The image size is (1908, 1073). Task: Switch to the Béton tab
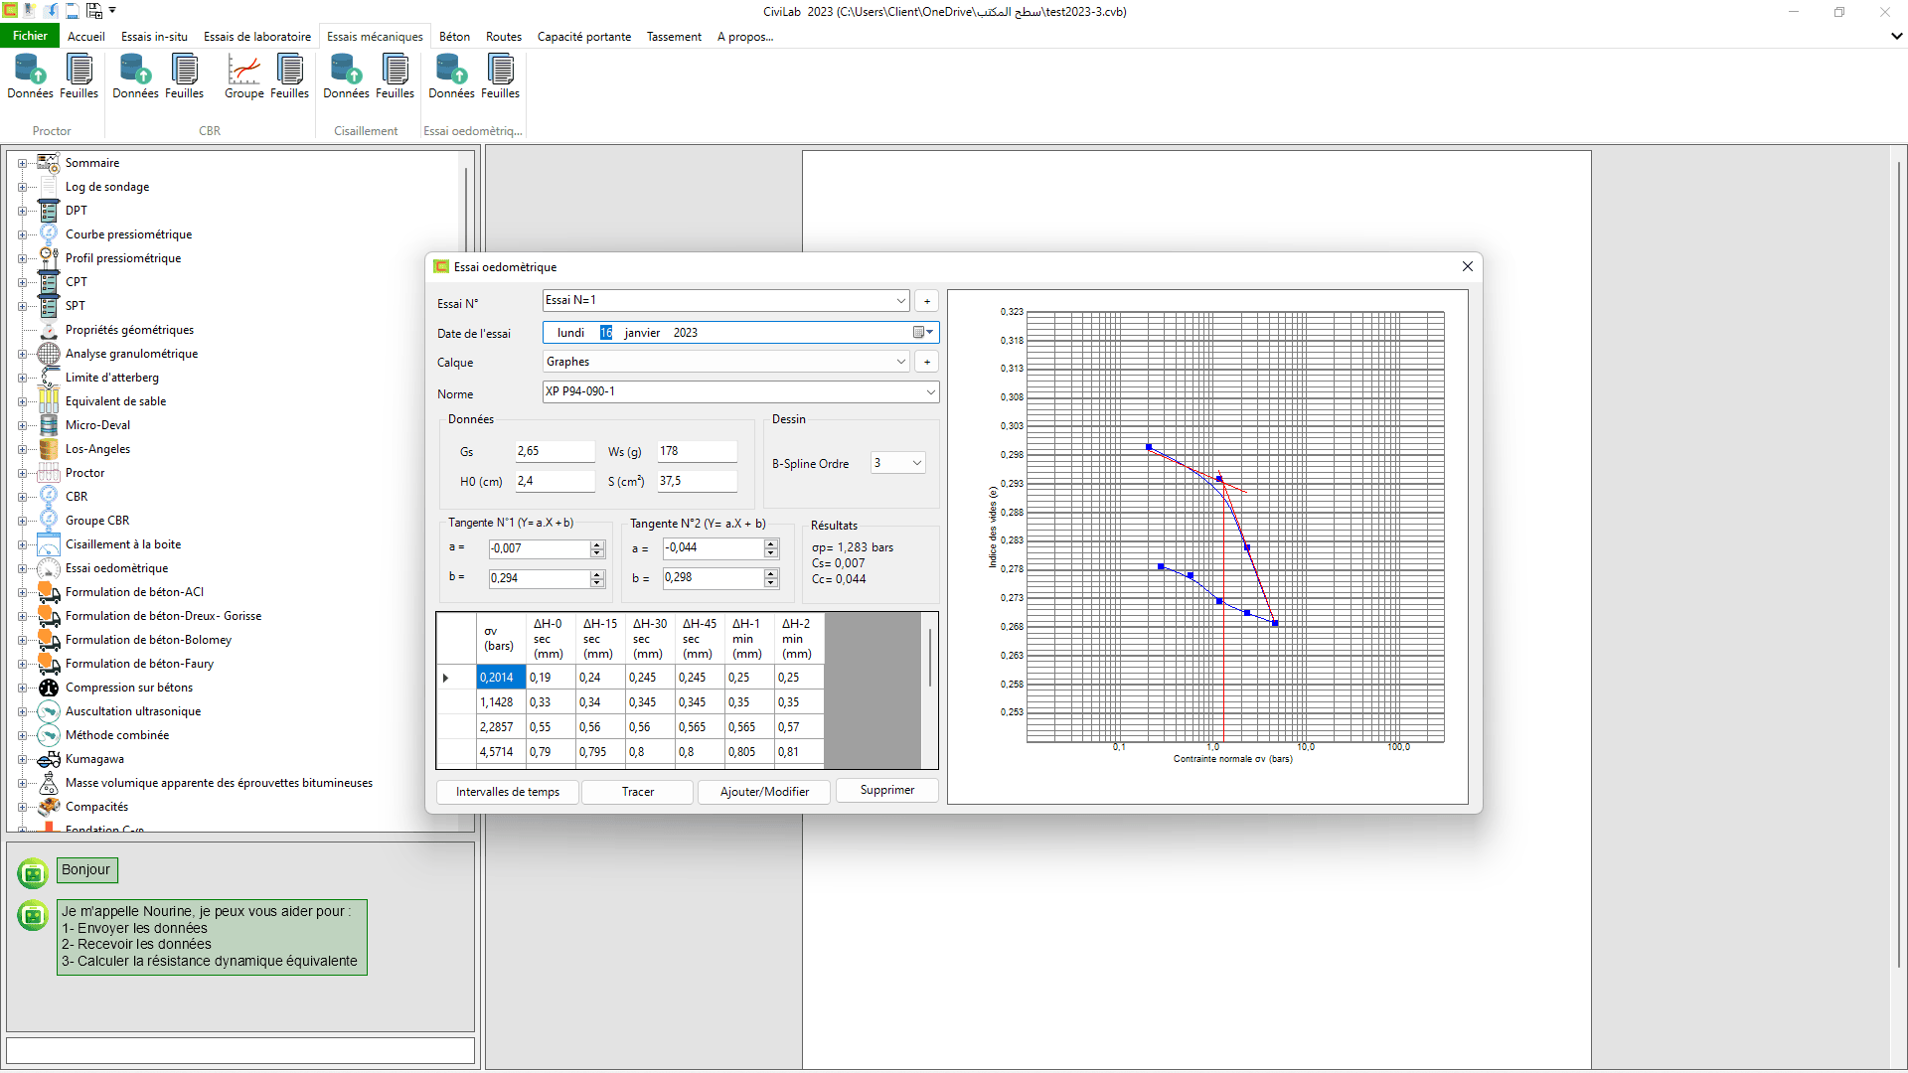tap(454, 37)
